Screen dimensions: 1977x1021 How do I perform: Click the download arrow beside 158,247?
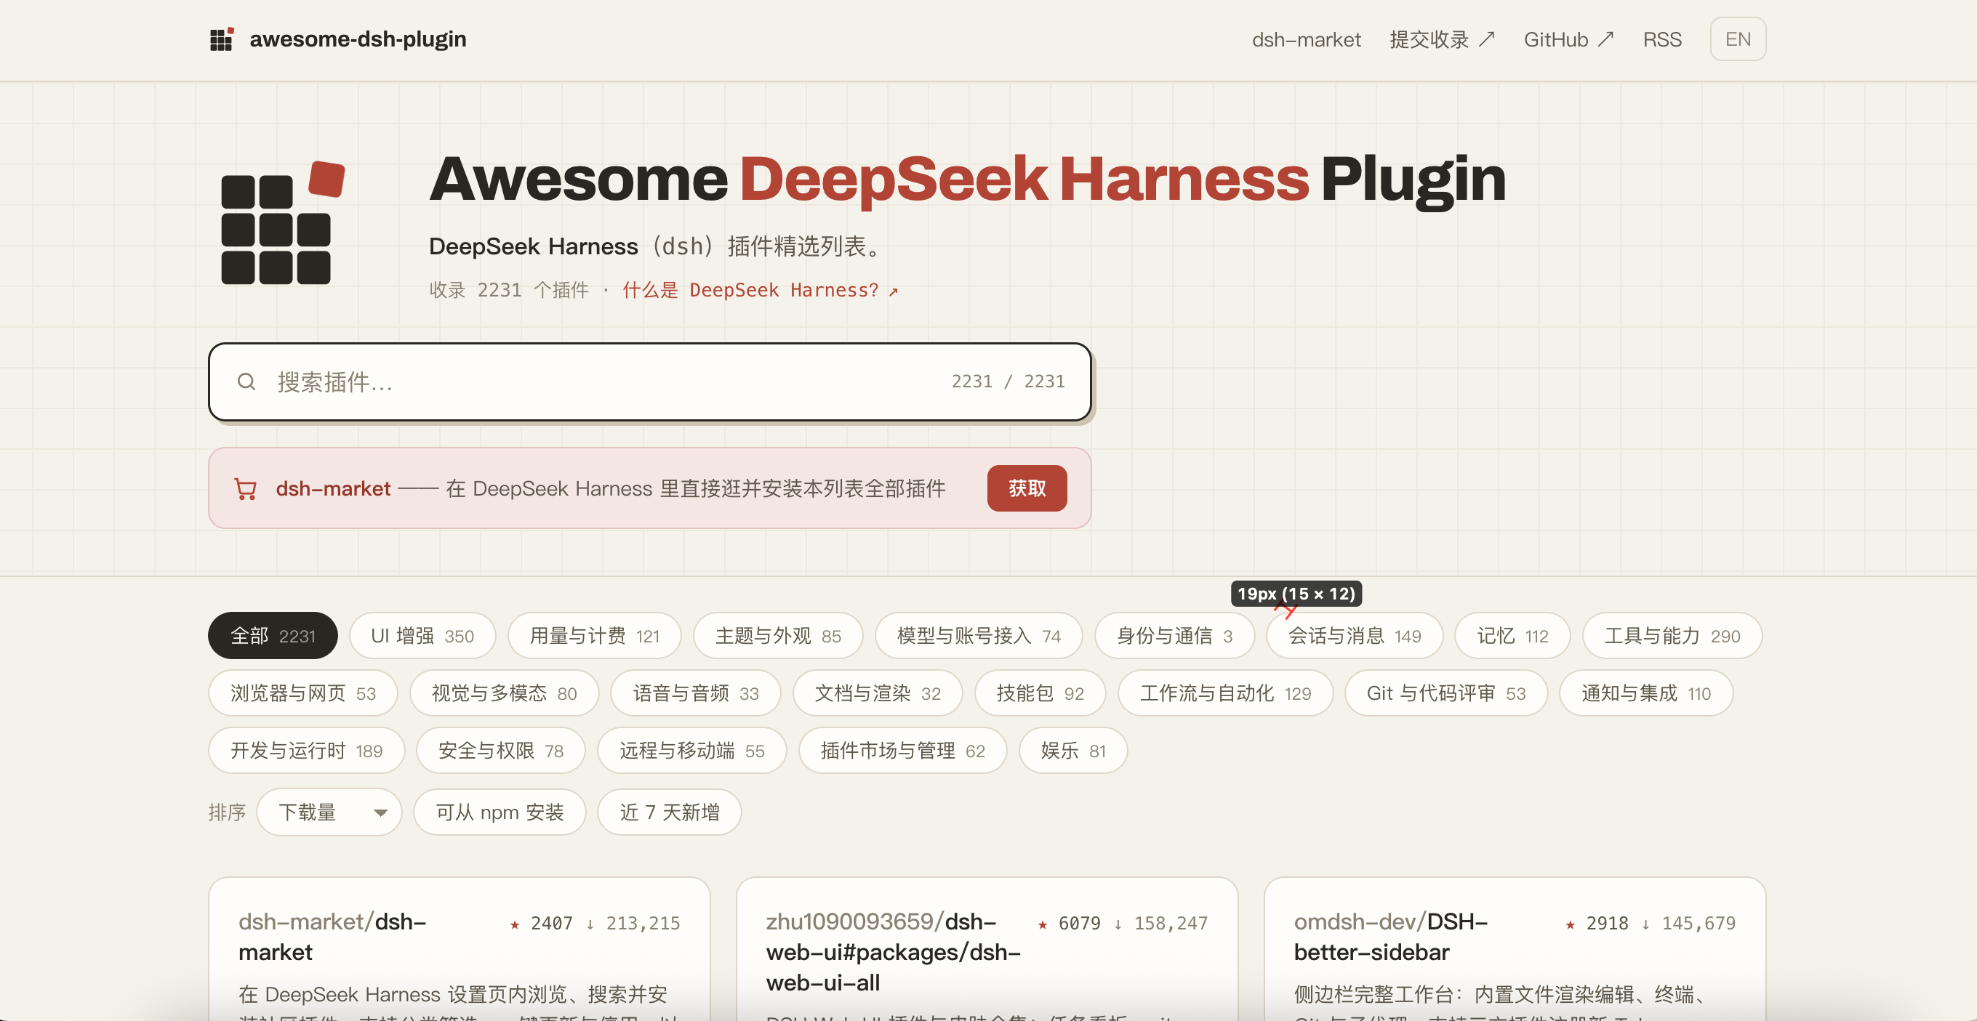[x=1118, y=924]
